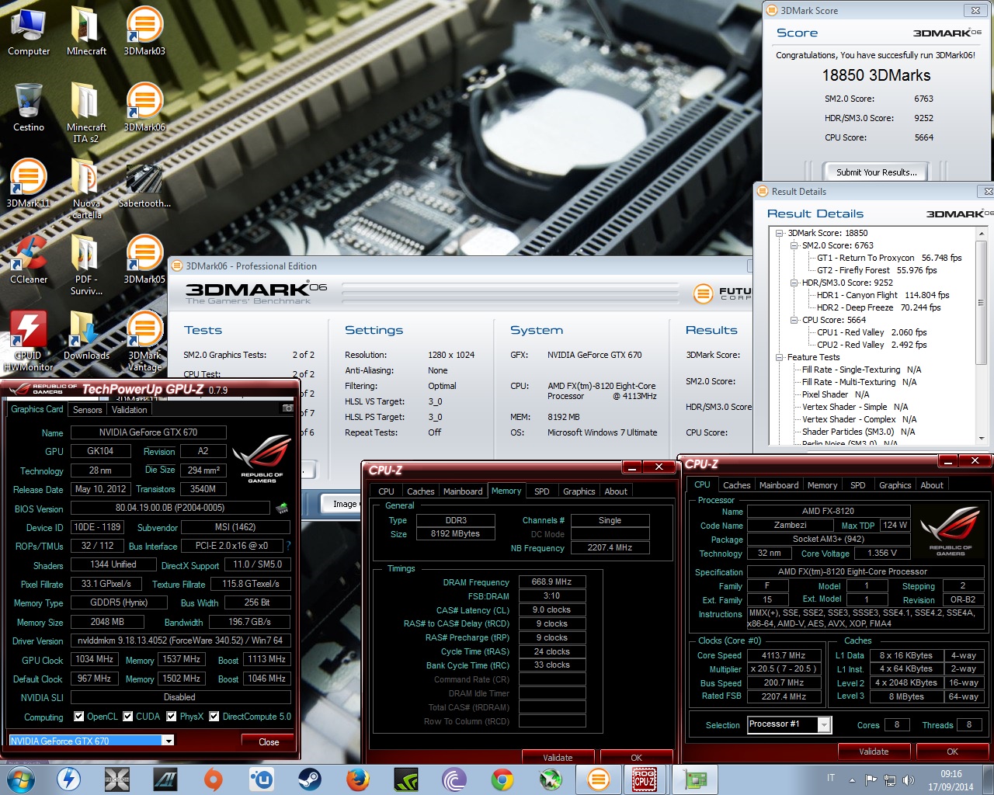The height and width of the screenshot is (795, 994).
Task: Switch to Caches tab in the Memory CPU-Z window
Action: tap(421, 491)
